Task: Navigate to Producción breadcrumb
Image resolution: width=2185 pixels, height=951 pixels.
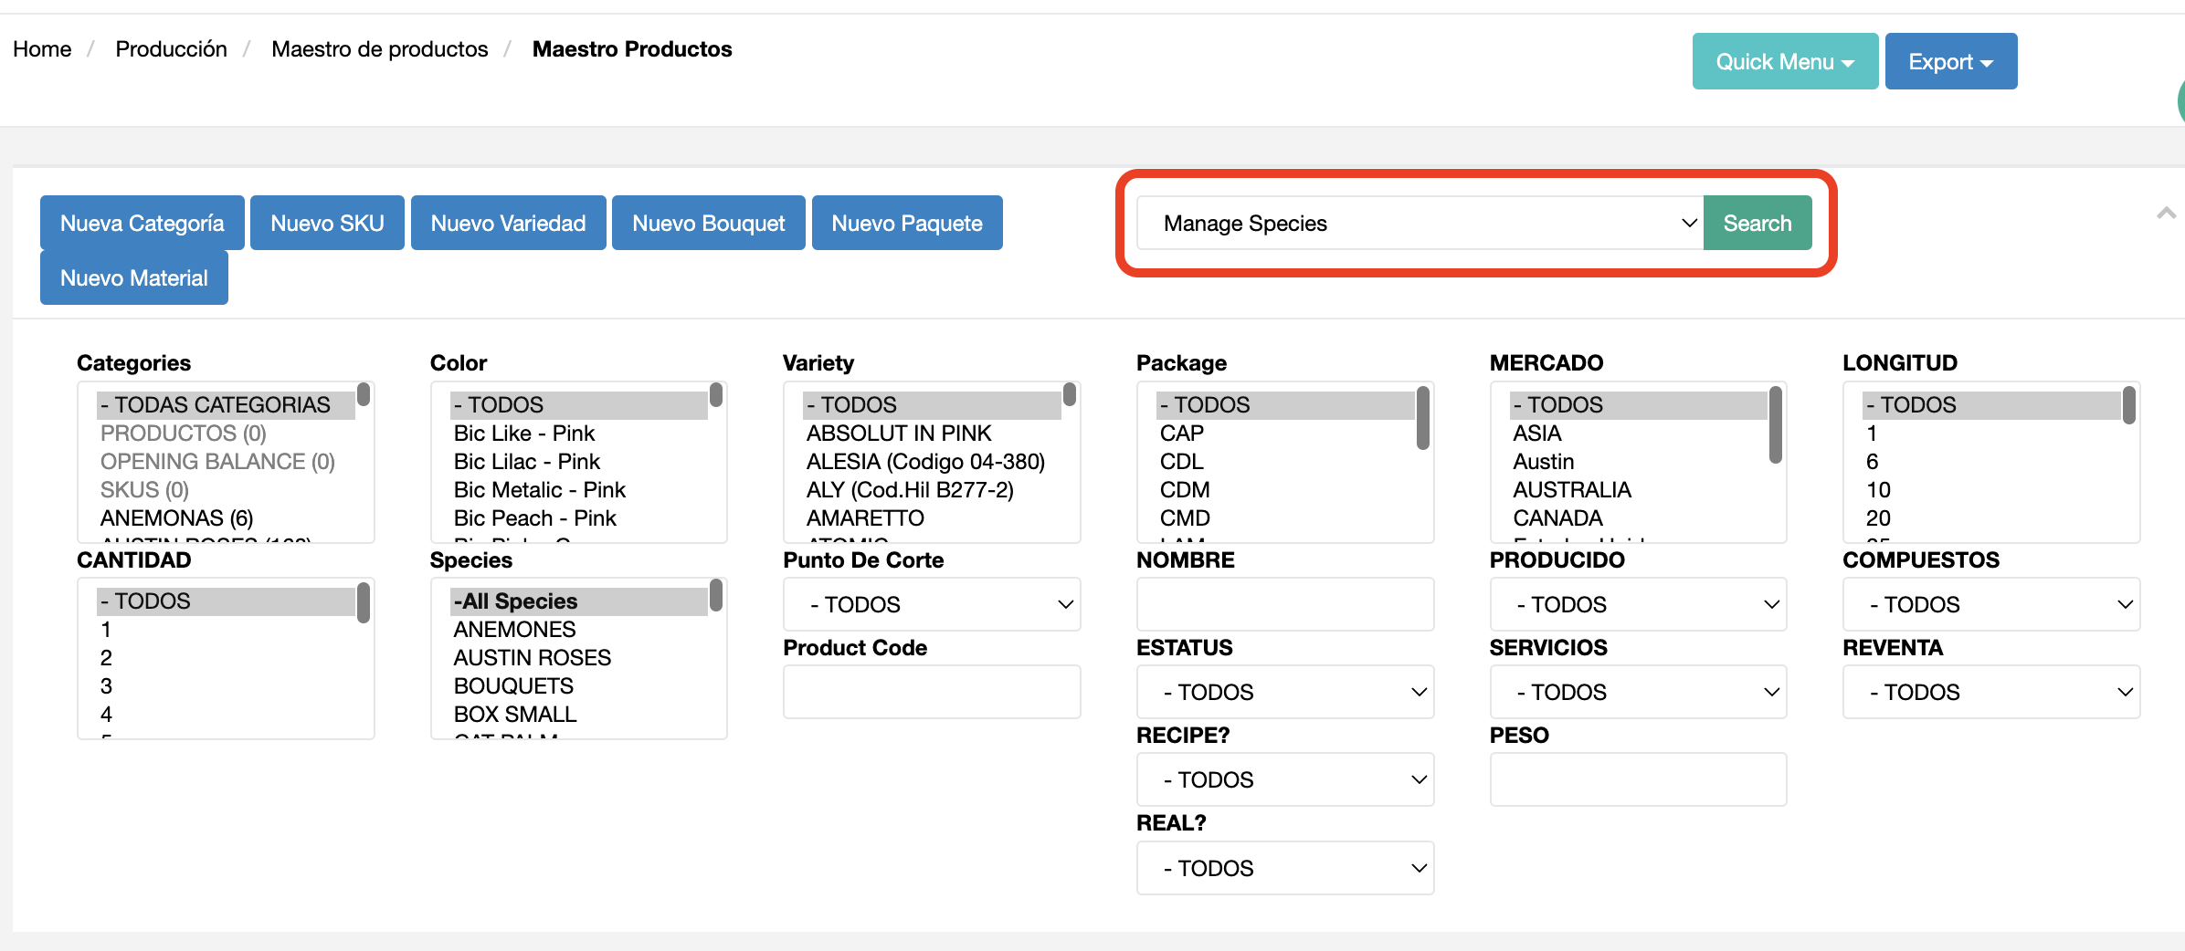Action: click(x=171, y=49)
